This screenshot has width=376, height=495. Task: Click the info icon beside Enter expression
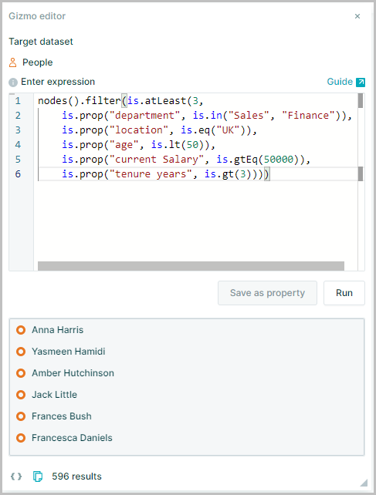click(x=13, y=82)
